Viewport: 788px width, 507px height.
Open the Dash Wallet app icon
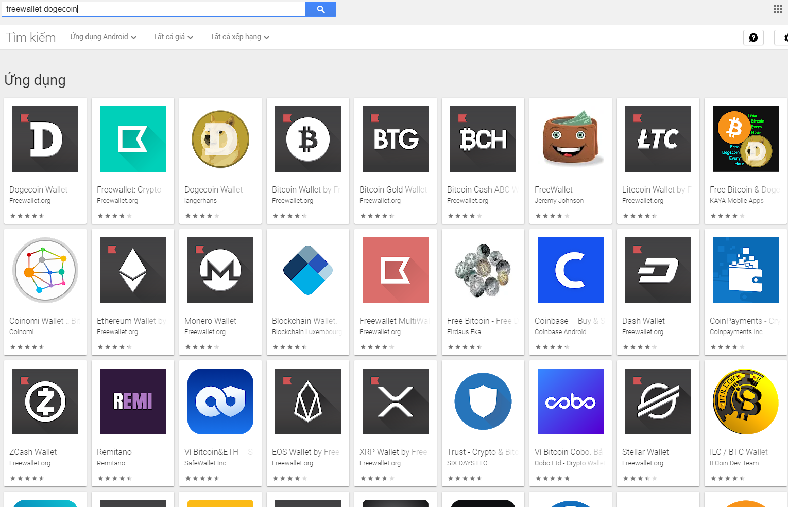tap(658, 270)
